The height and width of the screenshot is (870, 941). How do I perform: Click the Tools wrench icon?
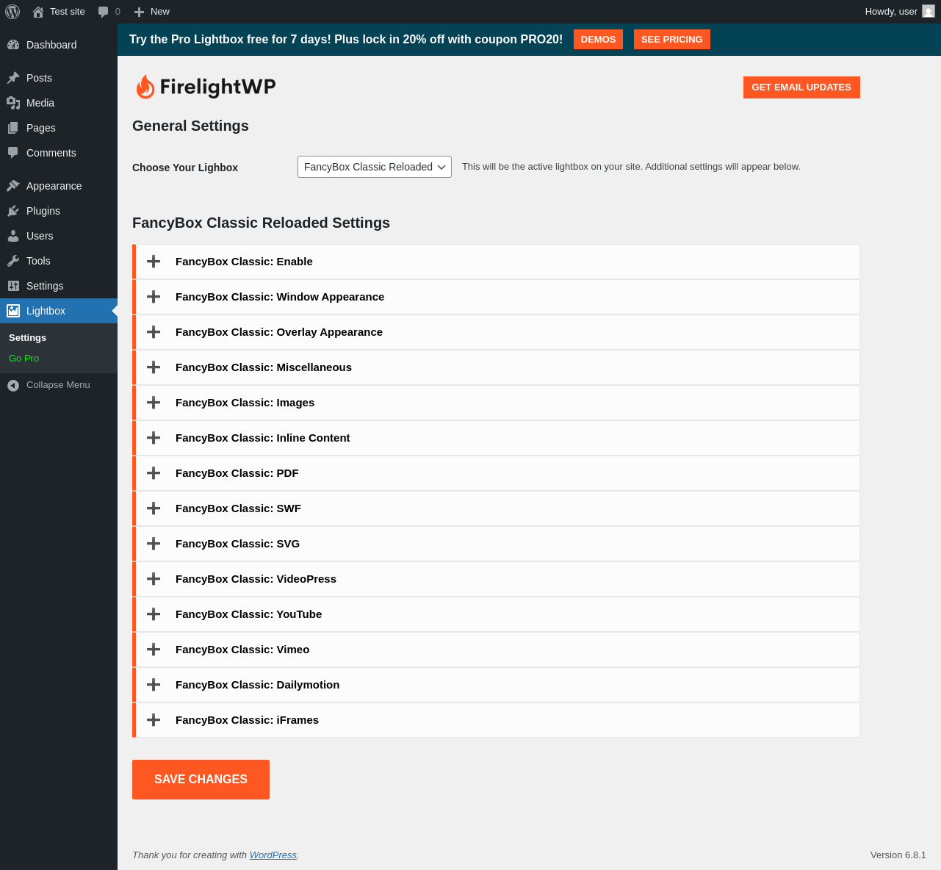click(x=13, y=261)
